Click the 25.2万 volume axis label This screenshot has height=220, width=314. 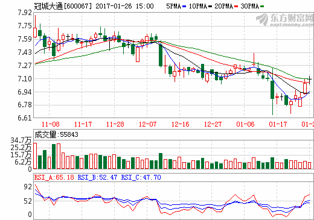click(x=21, y=148)
